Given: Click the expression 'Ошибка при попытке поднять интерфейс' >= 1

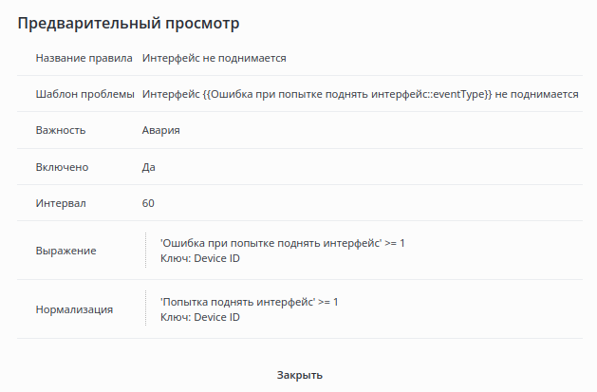Looking at the screenshot, I should pyautogui.click(x=284, y=243).
